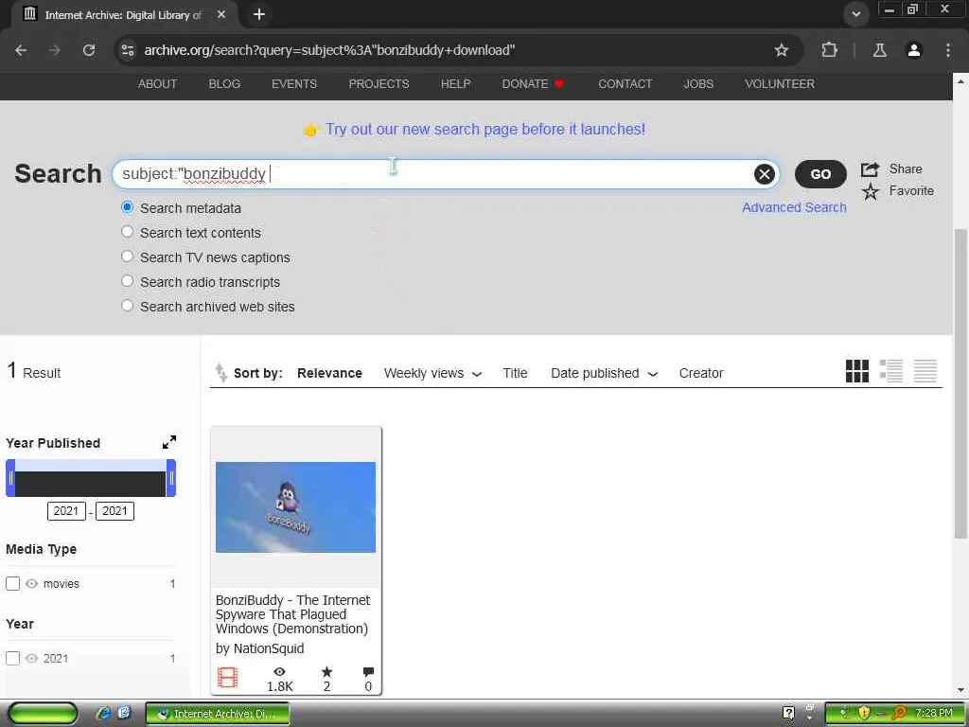Viewport: 969px width, 727px height.
Task: Click the left handle of year slider
Action: click(10, 478)
